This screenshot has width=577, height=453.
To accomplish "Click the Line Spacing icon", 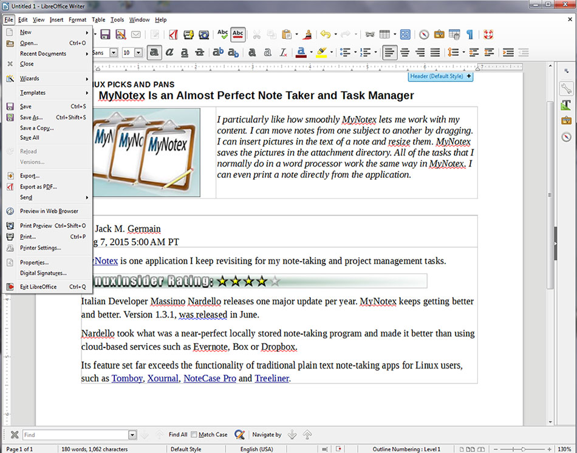I will coord(453,53).
